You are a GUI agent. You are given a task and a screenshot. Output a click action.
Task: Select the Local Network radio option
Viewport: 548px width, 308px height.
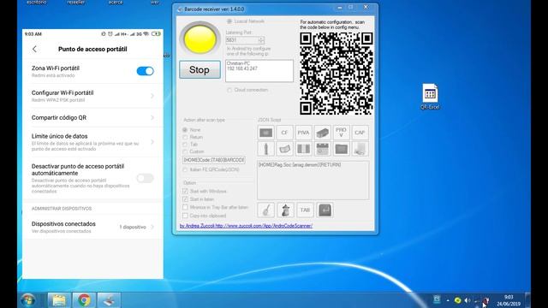(229, 21)
